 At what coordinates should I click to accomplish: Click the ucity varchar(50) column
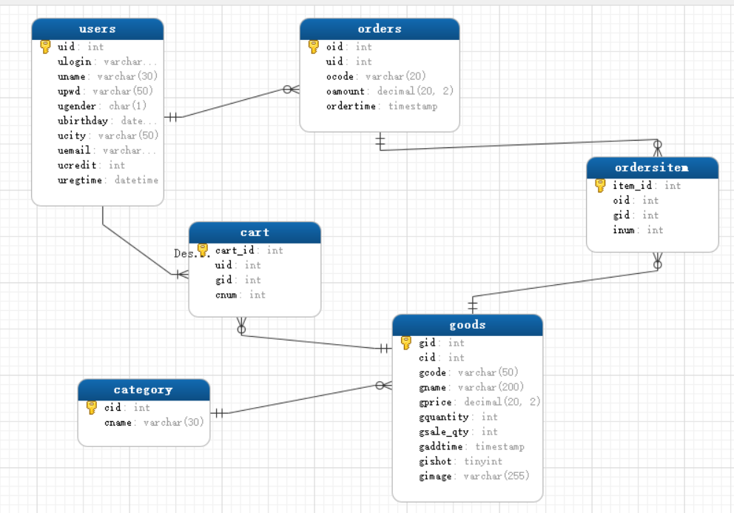click(108, 135)
